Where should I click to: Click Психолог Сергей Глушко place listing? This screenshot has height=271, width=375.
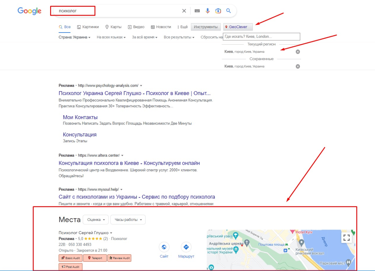pyautogui.click(x=84, y=233)
